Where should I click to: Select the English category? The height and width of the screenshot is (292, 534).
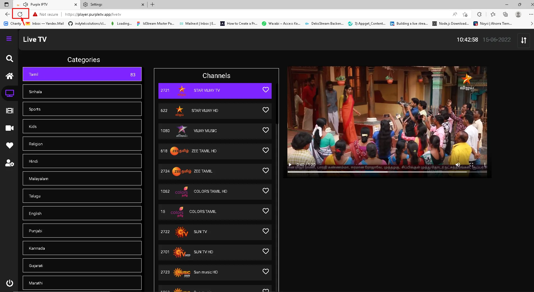point(82,213)
